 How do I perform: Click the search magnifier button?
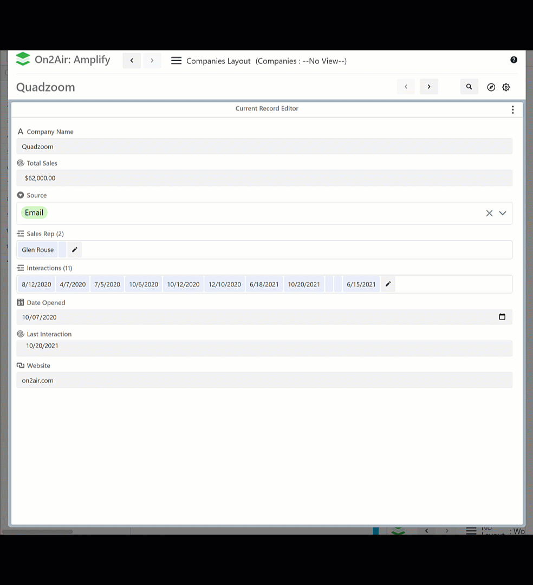tap(469, 87)
